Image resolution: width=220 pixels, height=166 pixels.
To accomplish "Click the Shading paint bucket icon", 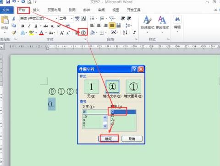I will click(x=93, y=32).
